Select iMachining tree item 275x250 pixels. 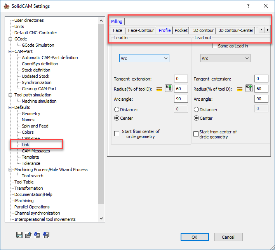[24, 201]
